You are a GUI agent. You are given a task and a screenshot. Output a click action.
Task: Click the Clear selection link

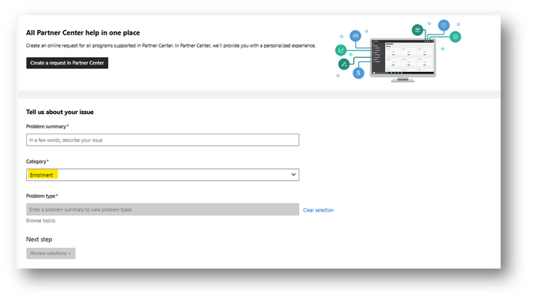(318, 210)
